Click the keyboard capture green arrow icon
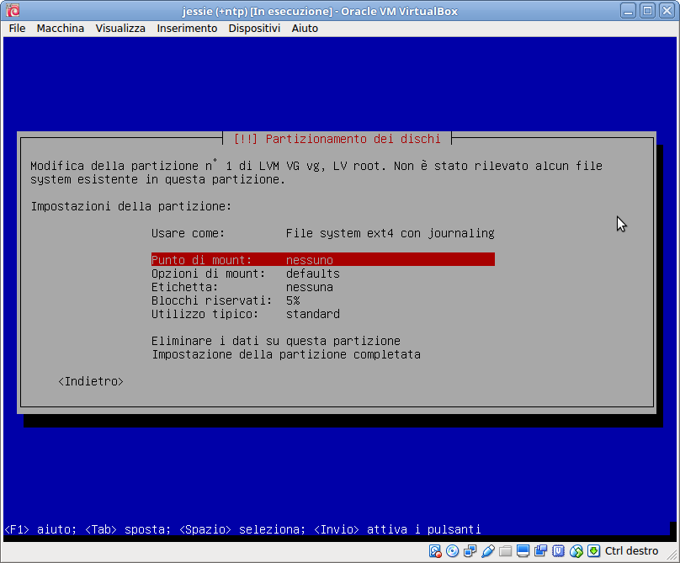The width and height of the screenshot is (680, 563). coord(593,551)
